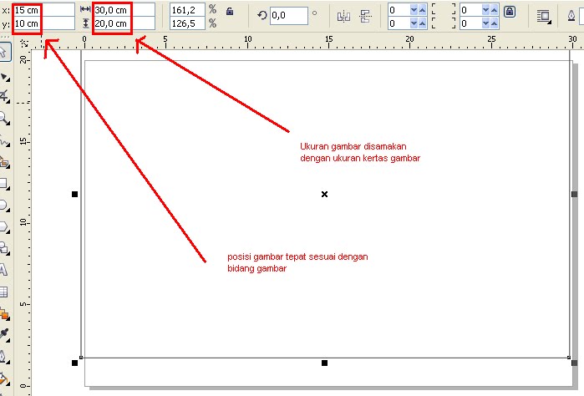Select the Rectangle tool
584x396 pixels.
(x=4, y=184)
